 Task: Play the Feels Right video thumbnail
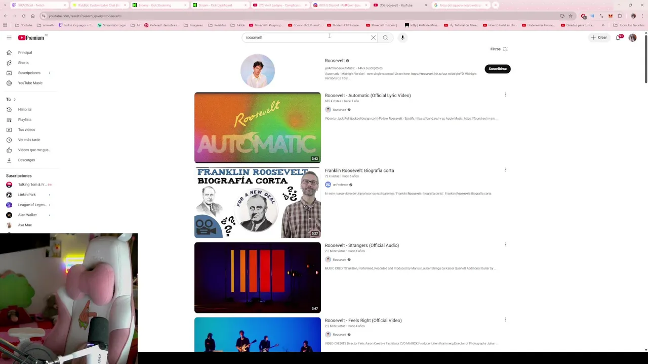(x=257, y=334)
